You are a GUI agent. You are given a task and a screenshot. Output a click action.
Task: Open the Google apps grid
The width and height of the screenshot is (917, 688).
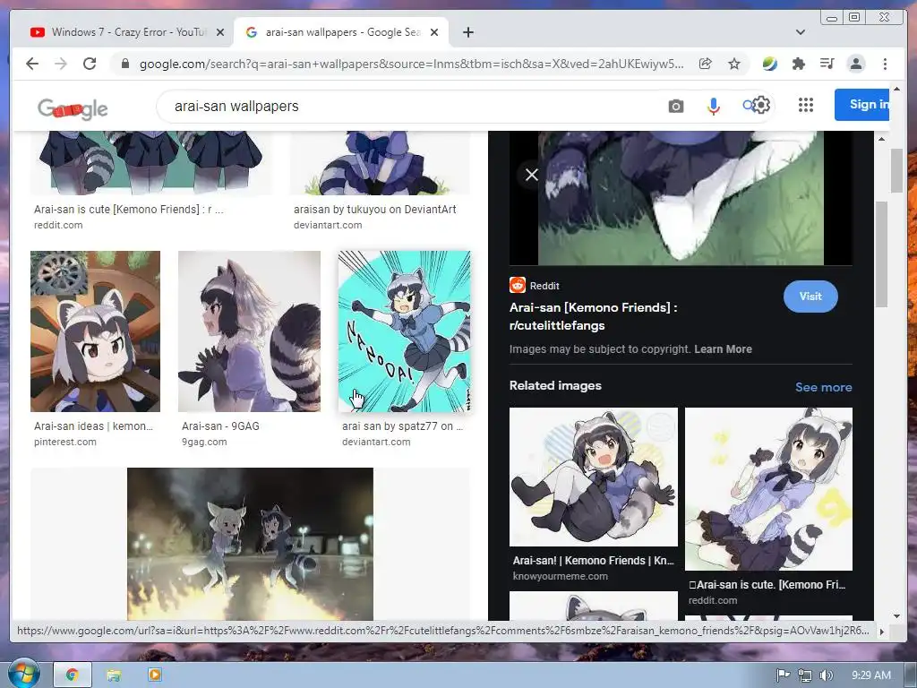[x=806, y=106]
